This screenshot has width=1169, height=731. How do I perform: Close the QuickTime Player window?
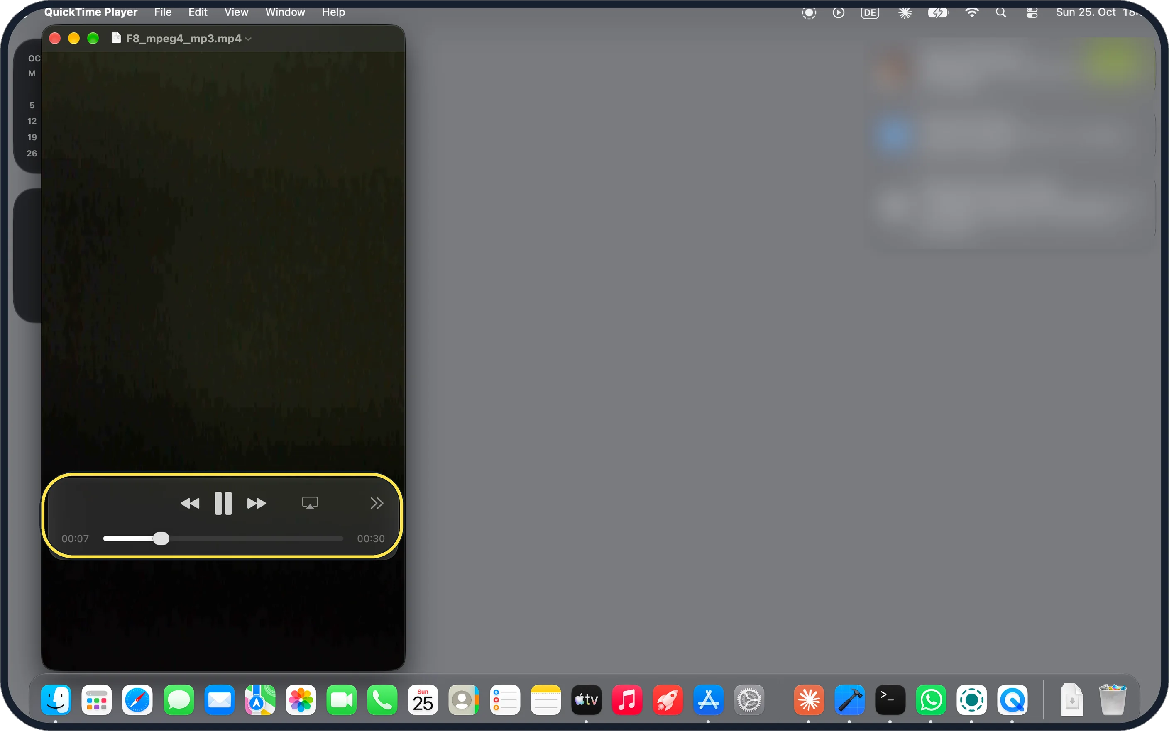[x=55, y=38]
